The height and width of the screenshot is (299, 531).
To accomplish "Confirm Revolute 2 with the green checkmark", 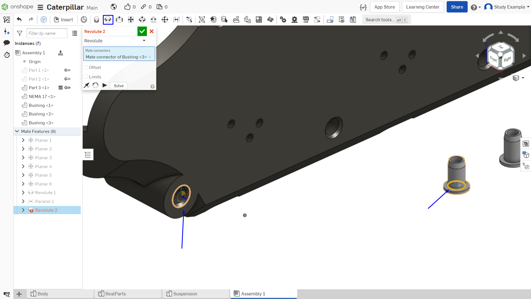I will pyautogui.click(x=142, y=31).
